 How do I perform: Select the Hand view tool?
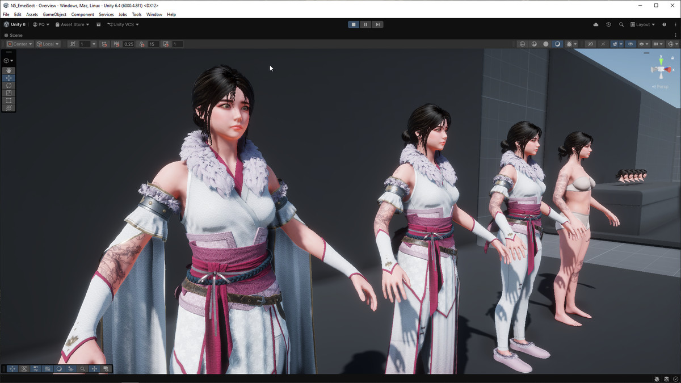9,70
